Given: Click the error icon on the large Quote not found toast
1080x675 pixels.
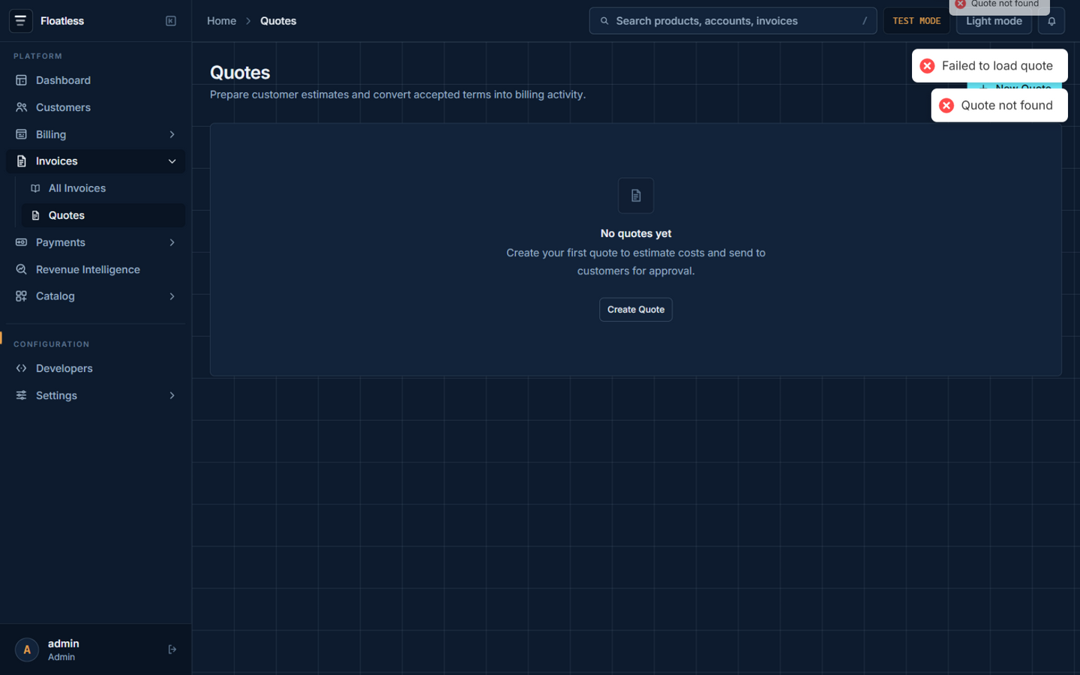Looking at the screenshot, I should [946, 106].
